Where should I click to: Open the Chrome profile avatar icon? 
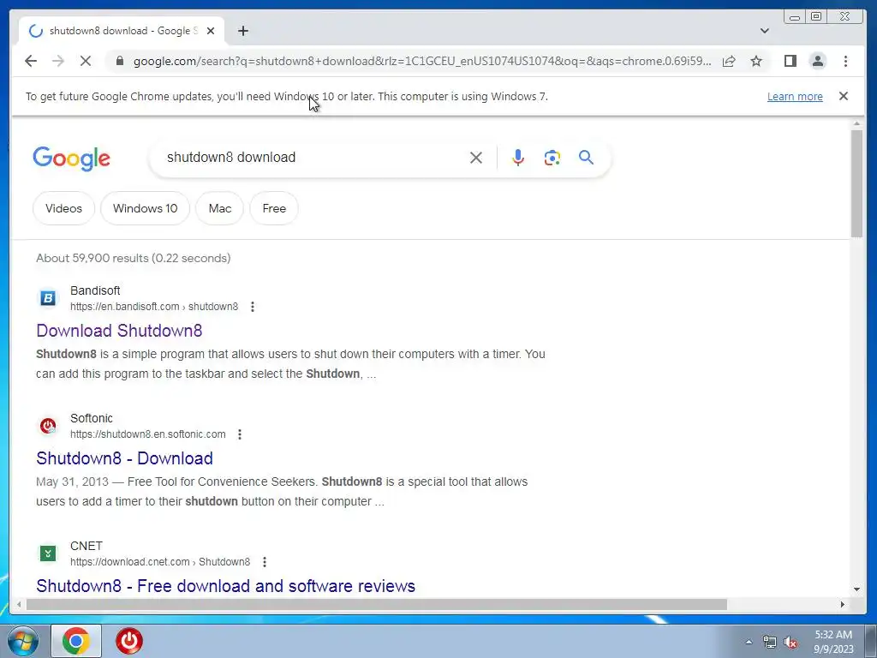(x=818, y=61)
